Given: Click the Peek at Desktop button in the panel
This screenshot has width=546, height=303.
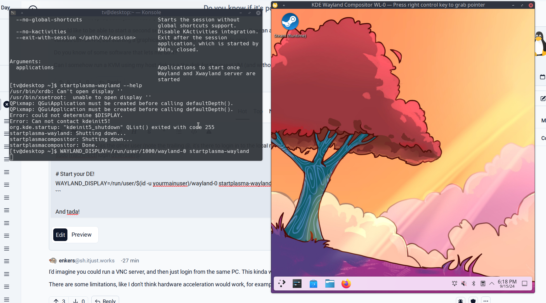Looking at the screenshot, I should (525, 283).
